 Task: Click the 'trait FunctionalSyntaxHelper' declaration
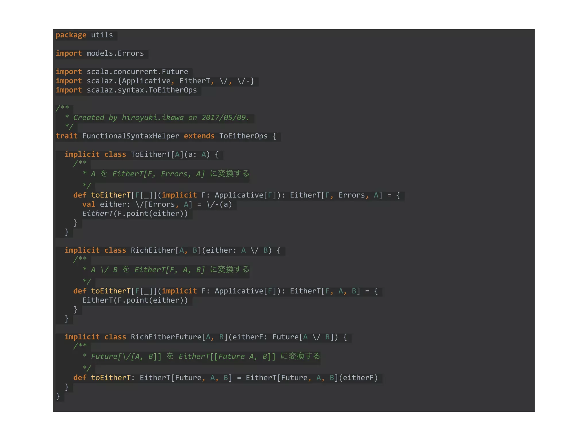[166, 136]
